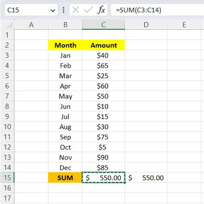Select row 10 header
This screenshot has height=204, width=204.
7,127
